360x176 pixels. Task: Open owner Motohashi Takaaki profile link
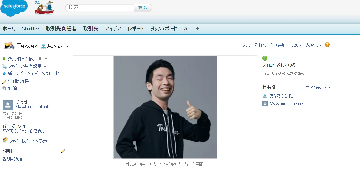point(33,106)
